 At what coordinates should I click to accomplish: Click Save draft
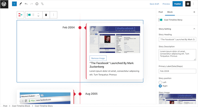[154, 4]
